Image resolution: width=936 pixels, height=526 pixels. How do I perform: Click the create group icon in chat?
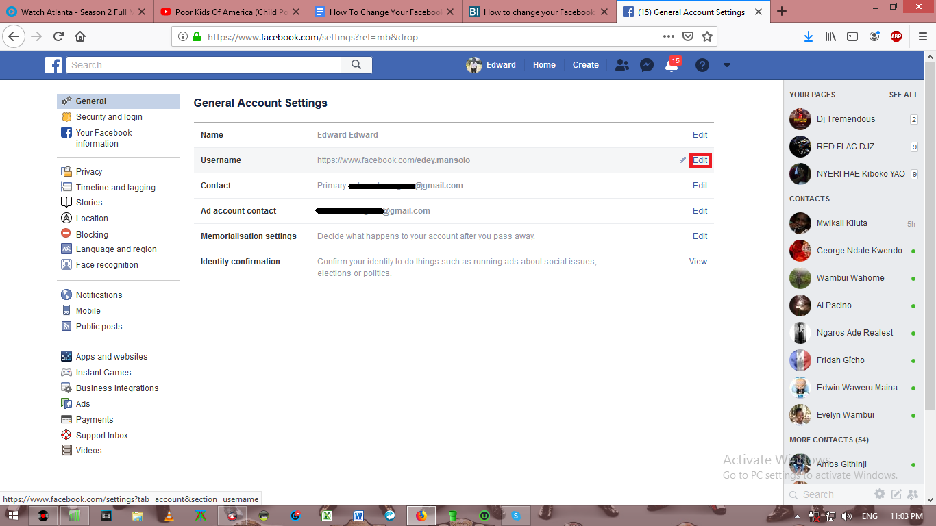click(x=913, y=494)
